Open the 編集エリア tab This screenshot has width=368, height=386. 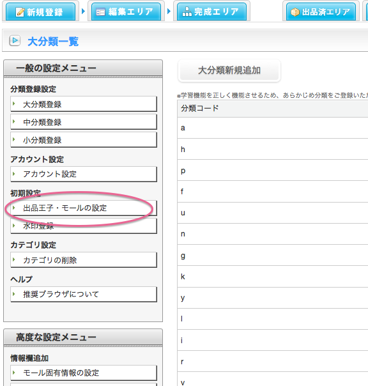(x=126, y=12)
